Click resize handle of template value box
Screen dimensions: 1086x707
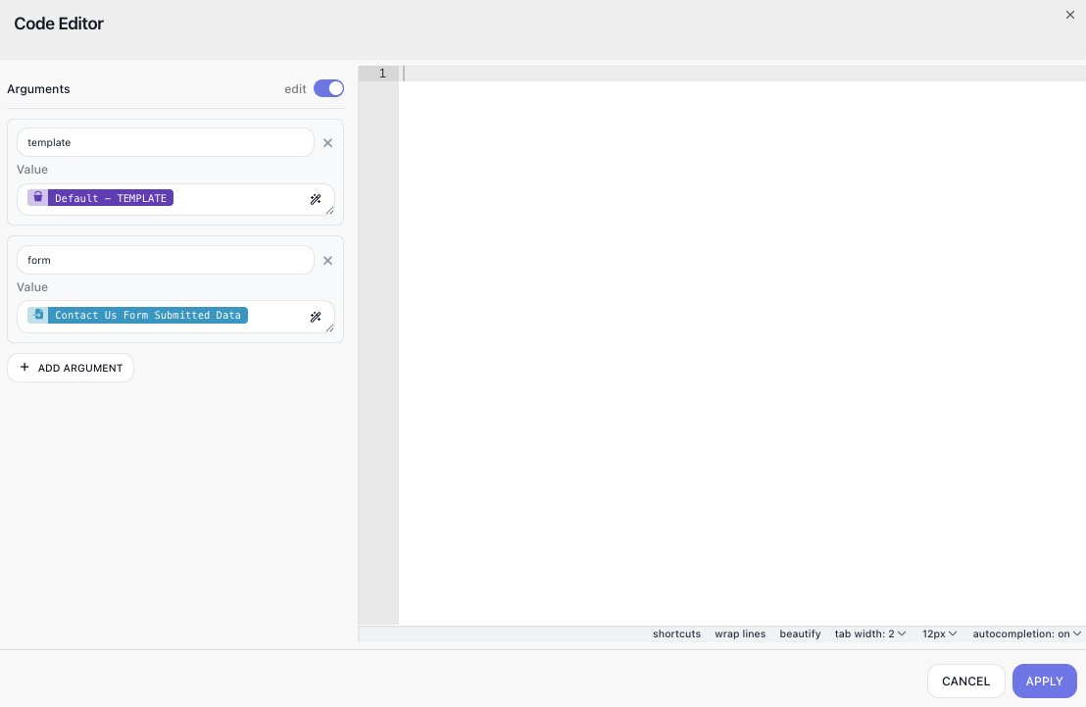329,211
